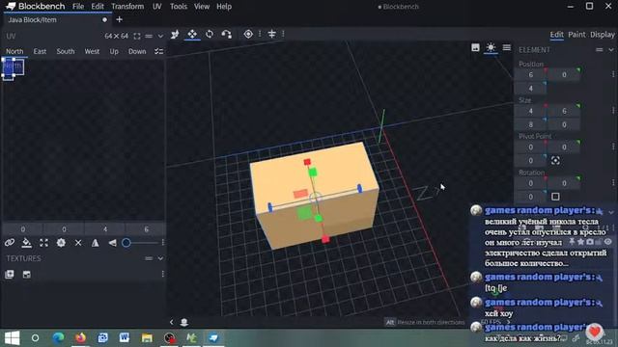Viewport: 618px width, 347px height.
Task: Open the File menu
Action: coord(78,7)
